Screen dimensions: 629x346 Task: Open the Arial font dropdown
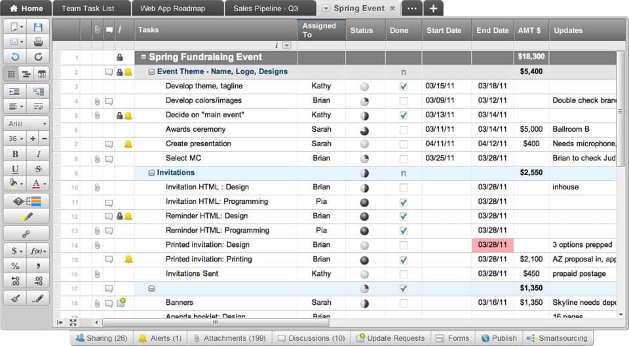click(26, 123)
